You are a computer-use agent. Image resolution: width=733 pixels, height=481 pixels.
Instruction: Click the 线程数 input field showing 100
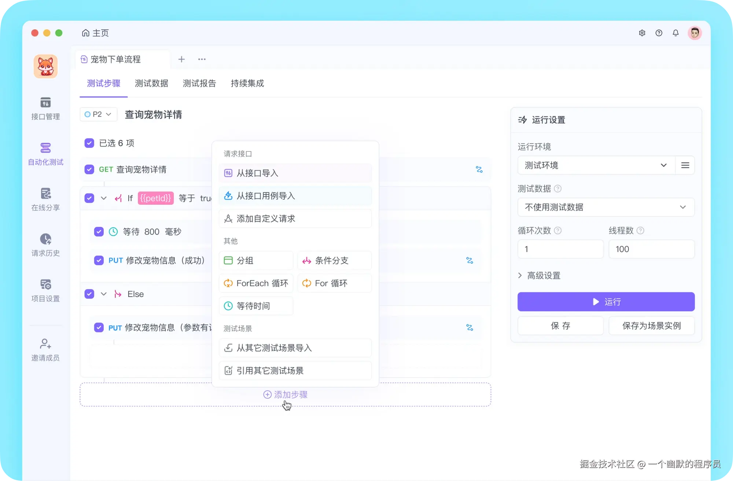652,249
